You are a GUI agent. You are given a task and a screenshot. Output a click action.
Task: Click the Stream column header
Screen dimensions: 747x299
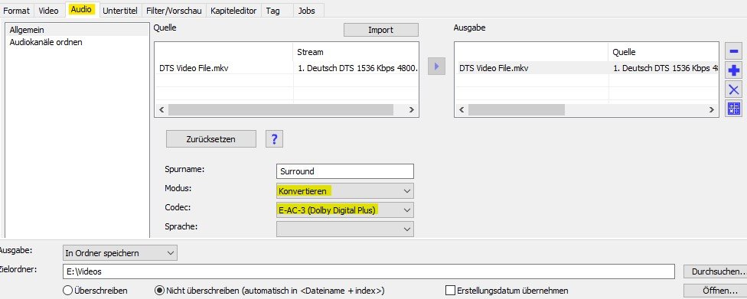(x=357, y=52)
